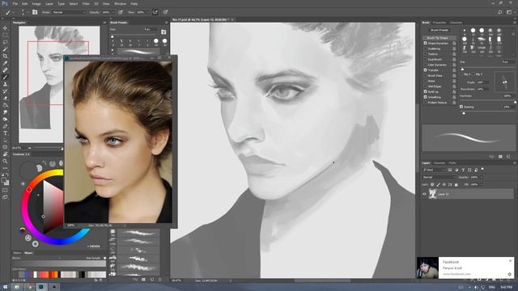Image resolution: width=518 pixels, height=291 pixels.
Task: Click the Navigator preview thumbnail
Action: 59,84
